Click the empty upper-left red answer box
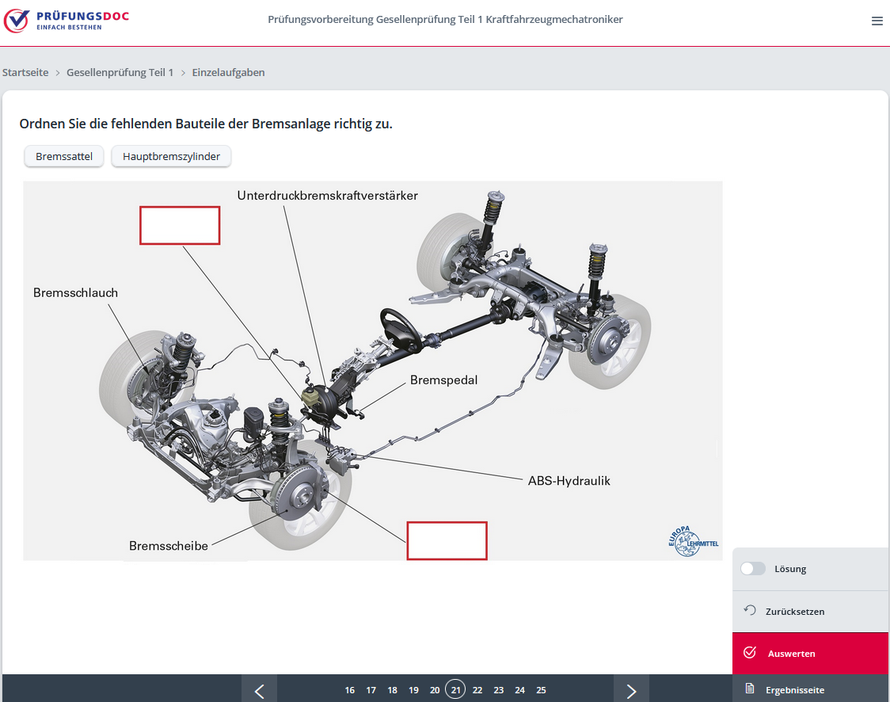 (x=180, y=225)
